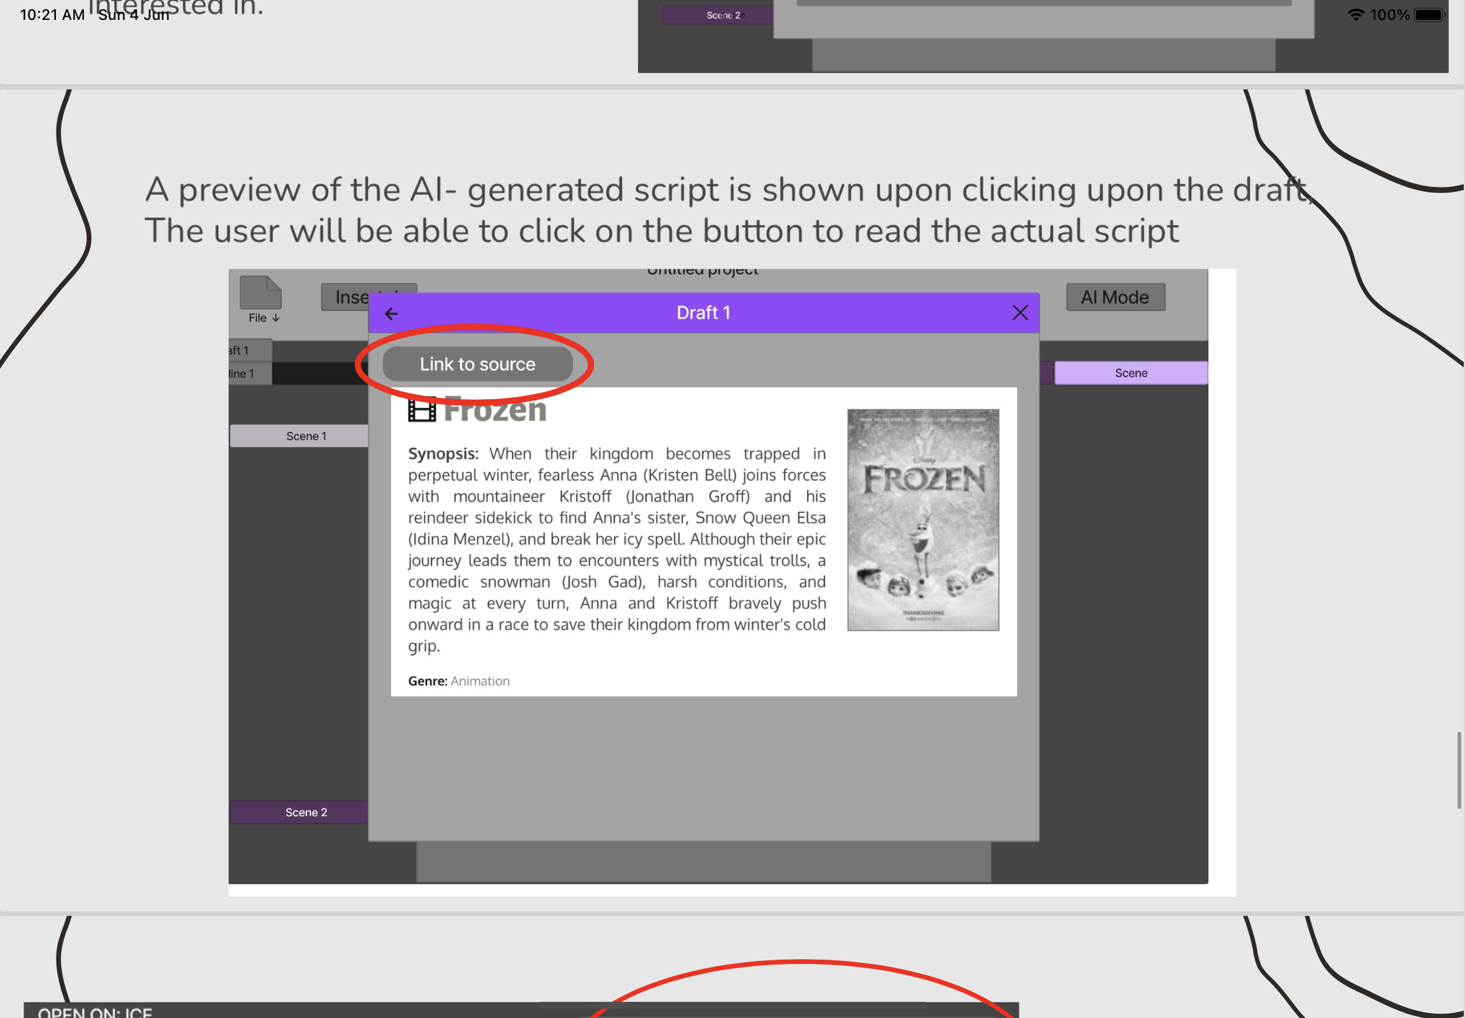The width and height of the screenshot is (1465, 1018).
Task: Click the Draft 1 title in purple header
Action: 703,313
